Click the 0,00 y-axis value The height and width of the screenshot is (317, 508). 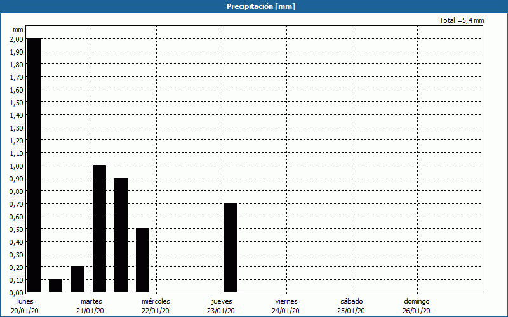pyautogui.click(x=17, y=293)
